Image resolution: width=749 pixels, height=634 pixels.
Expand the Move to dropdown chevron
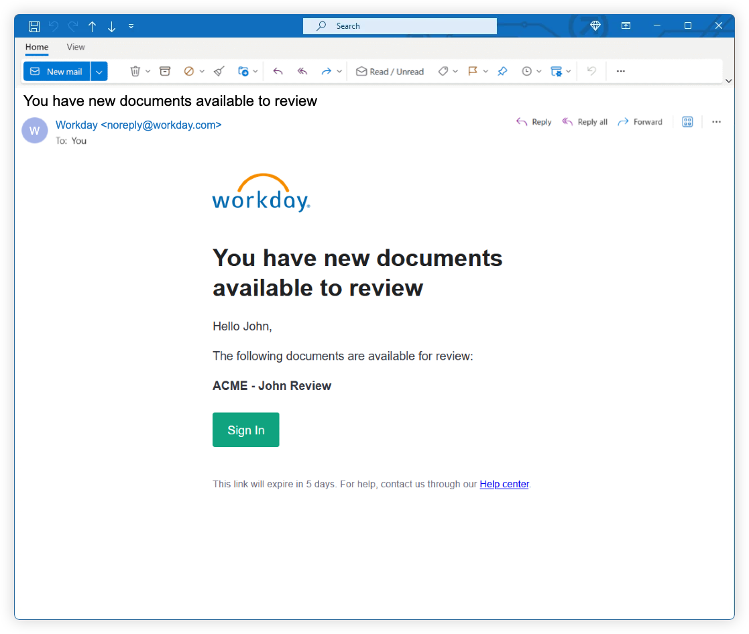(x=255, y=71)
